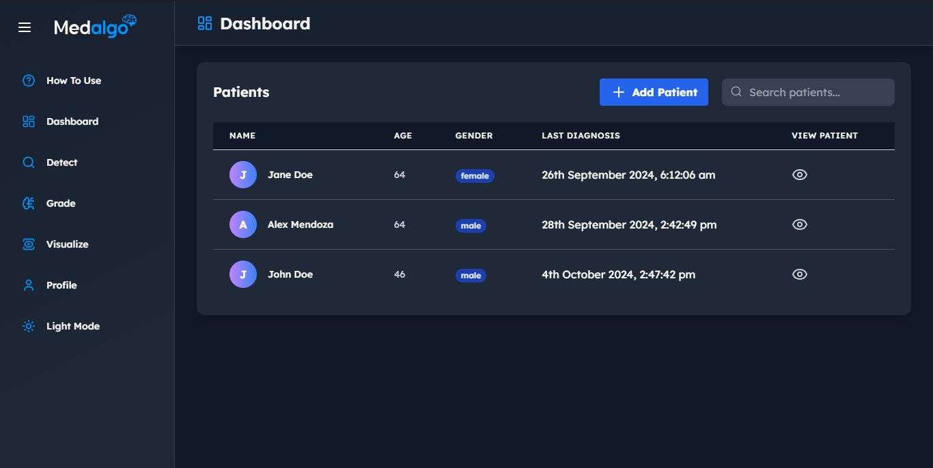The image size is (933, 468).
Task: Click the John Doe avatar circle
Action: click(243, 274)
